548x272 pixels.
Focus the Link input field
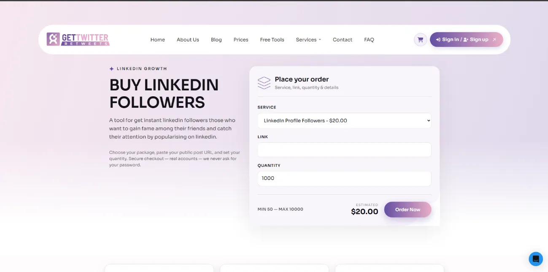tap(344, 150)
